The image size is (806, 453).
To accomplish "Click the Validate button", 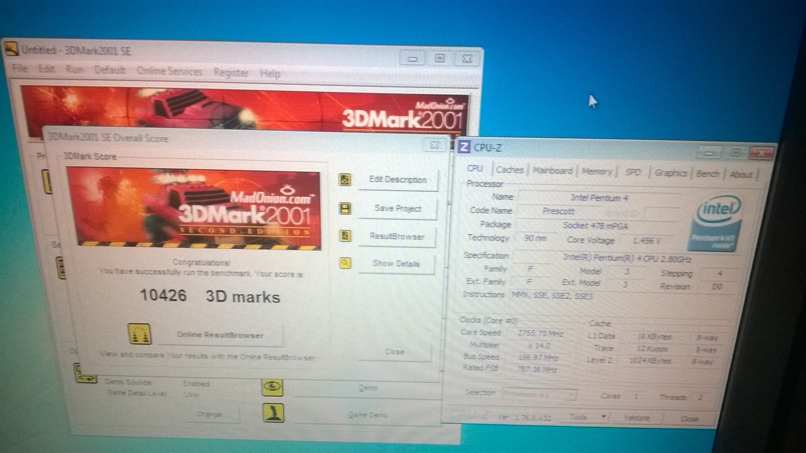I will coord(637,418).
